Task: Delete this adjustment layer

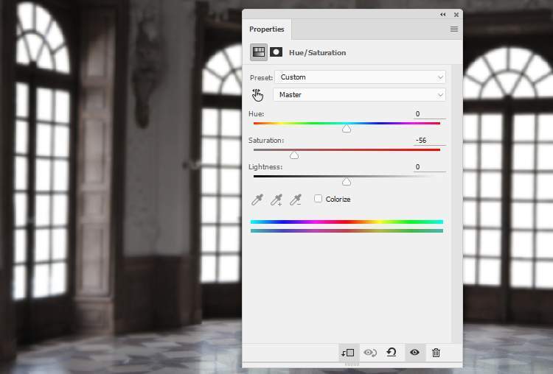Action: 436,353
